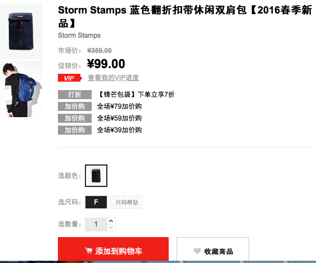Open 查看我的VIP进度 link
The width and height of the screenshot is (316, 263).
pyautogui.click(x=113, y=78)
